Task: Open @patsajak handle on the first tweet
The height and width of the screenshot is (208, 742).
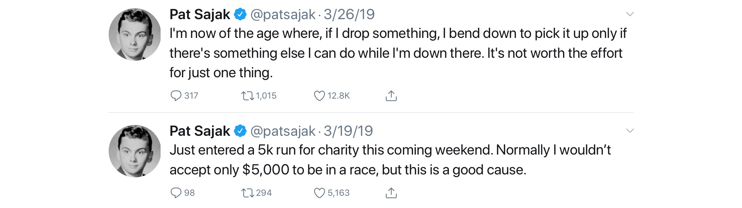Action: pyautogui.click(x=283, y=14)
